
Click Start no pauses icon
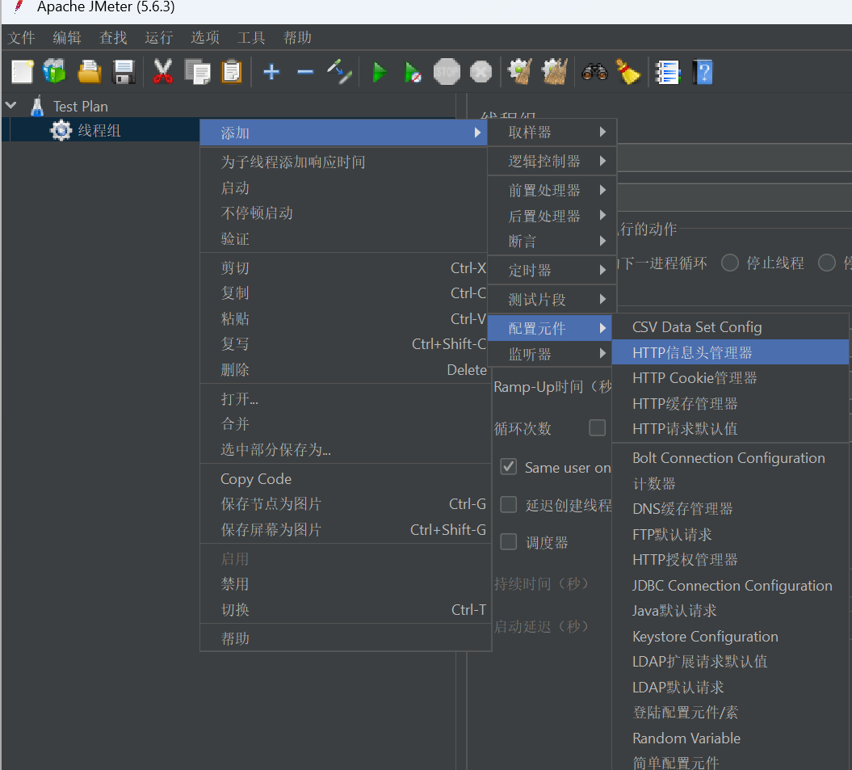pos(413,72)
